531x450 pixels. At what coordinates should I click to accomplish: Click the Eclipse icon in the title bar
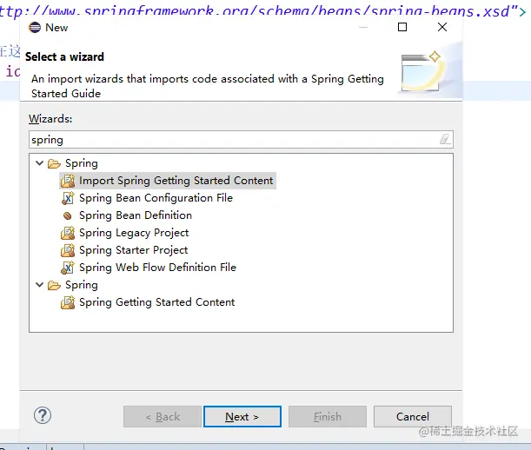pos(35,28)
